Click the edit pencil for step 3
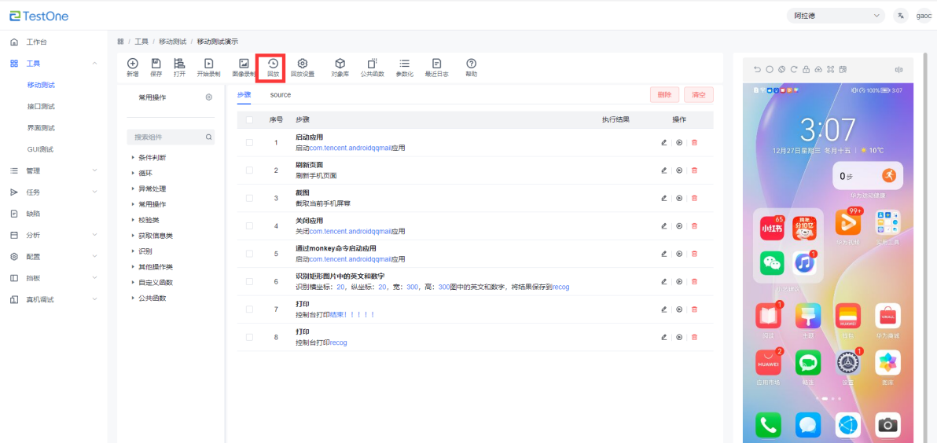This screenshot has width=937, height=443. click(x=663, y=198)
